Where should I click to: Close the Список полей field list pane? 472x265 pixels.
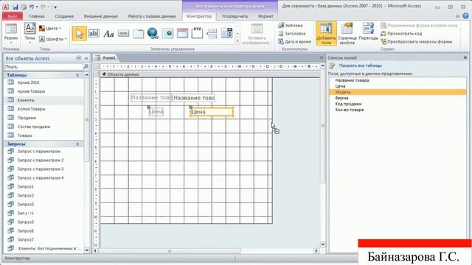[465, 57]
